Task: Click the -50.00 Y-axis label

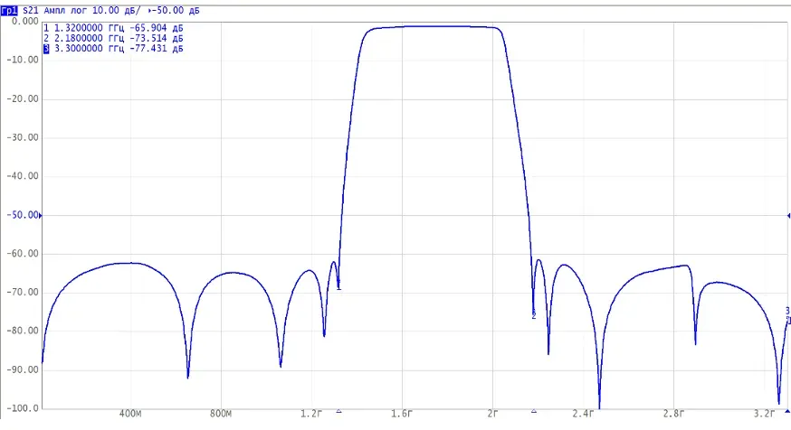Action: pyautogui.click(x=23, y=215)
